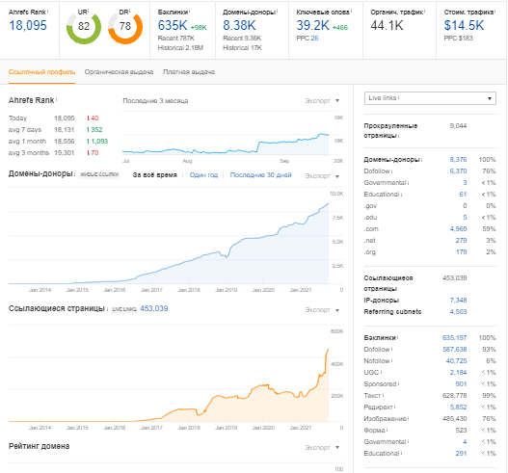The image size is (508, 473).
Task: Click the Sponsored backlinks count 901
Action: click(x=461, y=384)
